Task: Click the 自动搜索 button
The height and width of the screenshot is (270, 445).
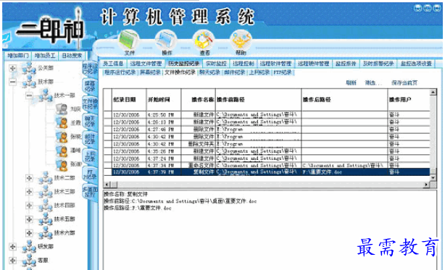Action: (72, 56)
